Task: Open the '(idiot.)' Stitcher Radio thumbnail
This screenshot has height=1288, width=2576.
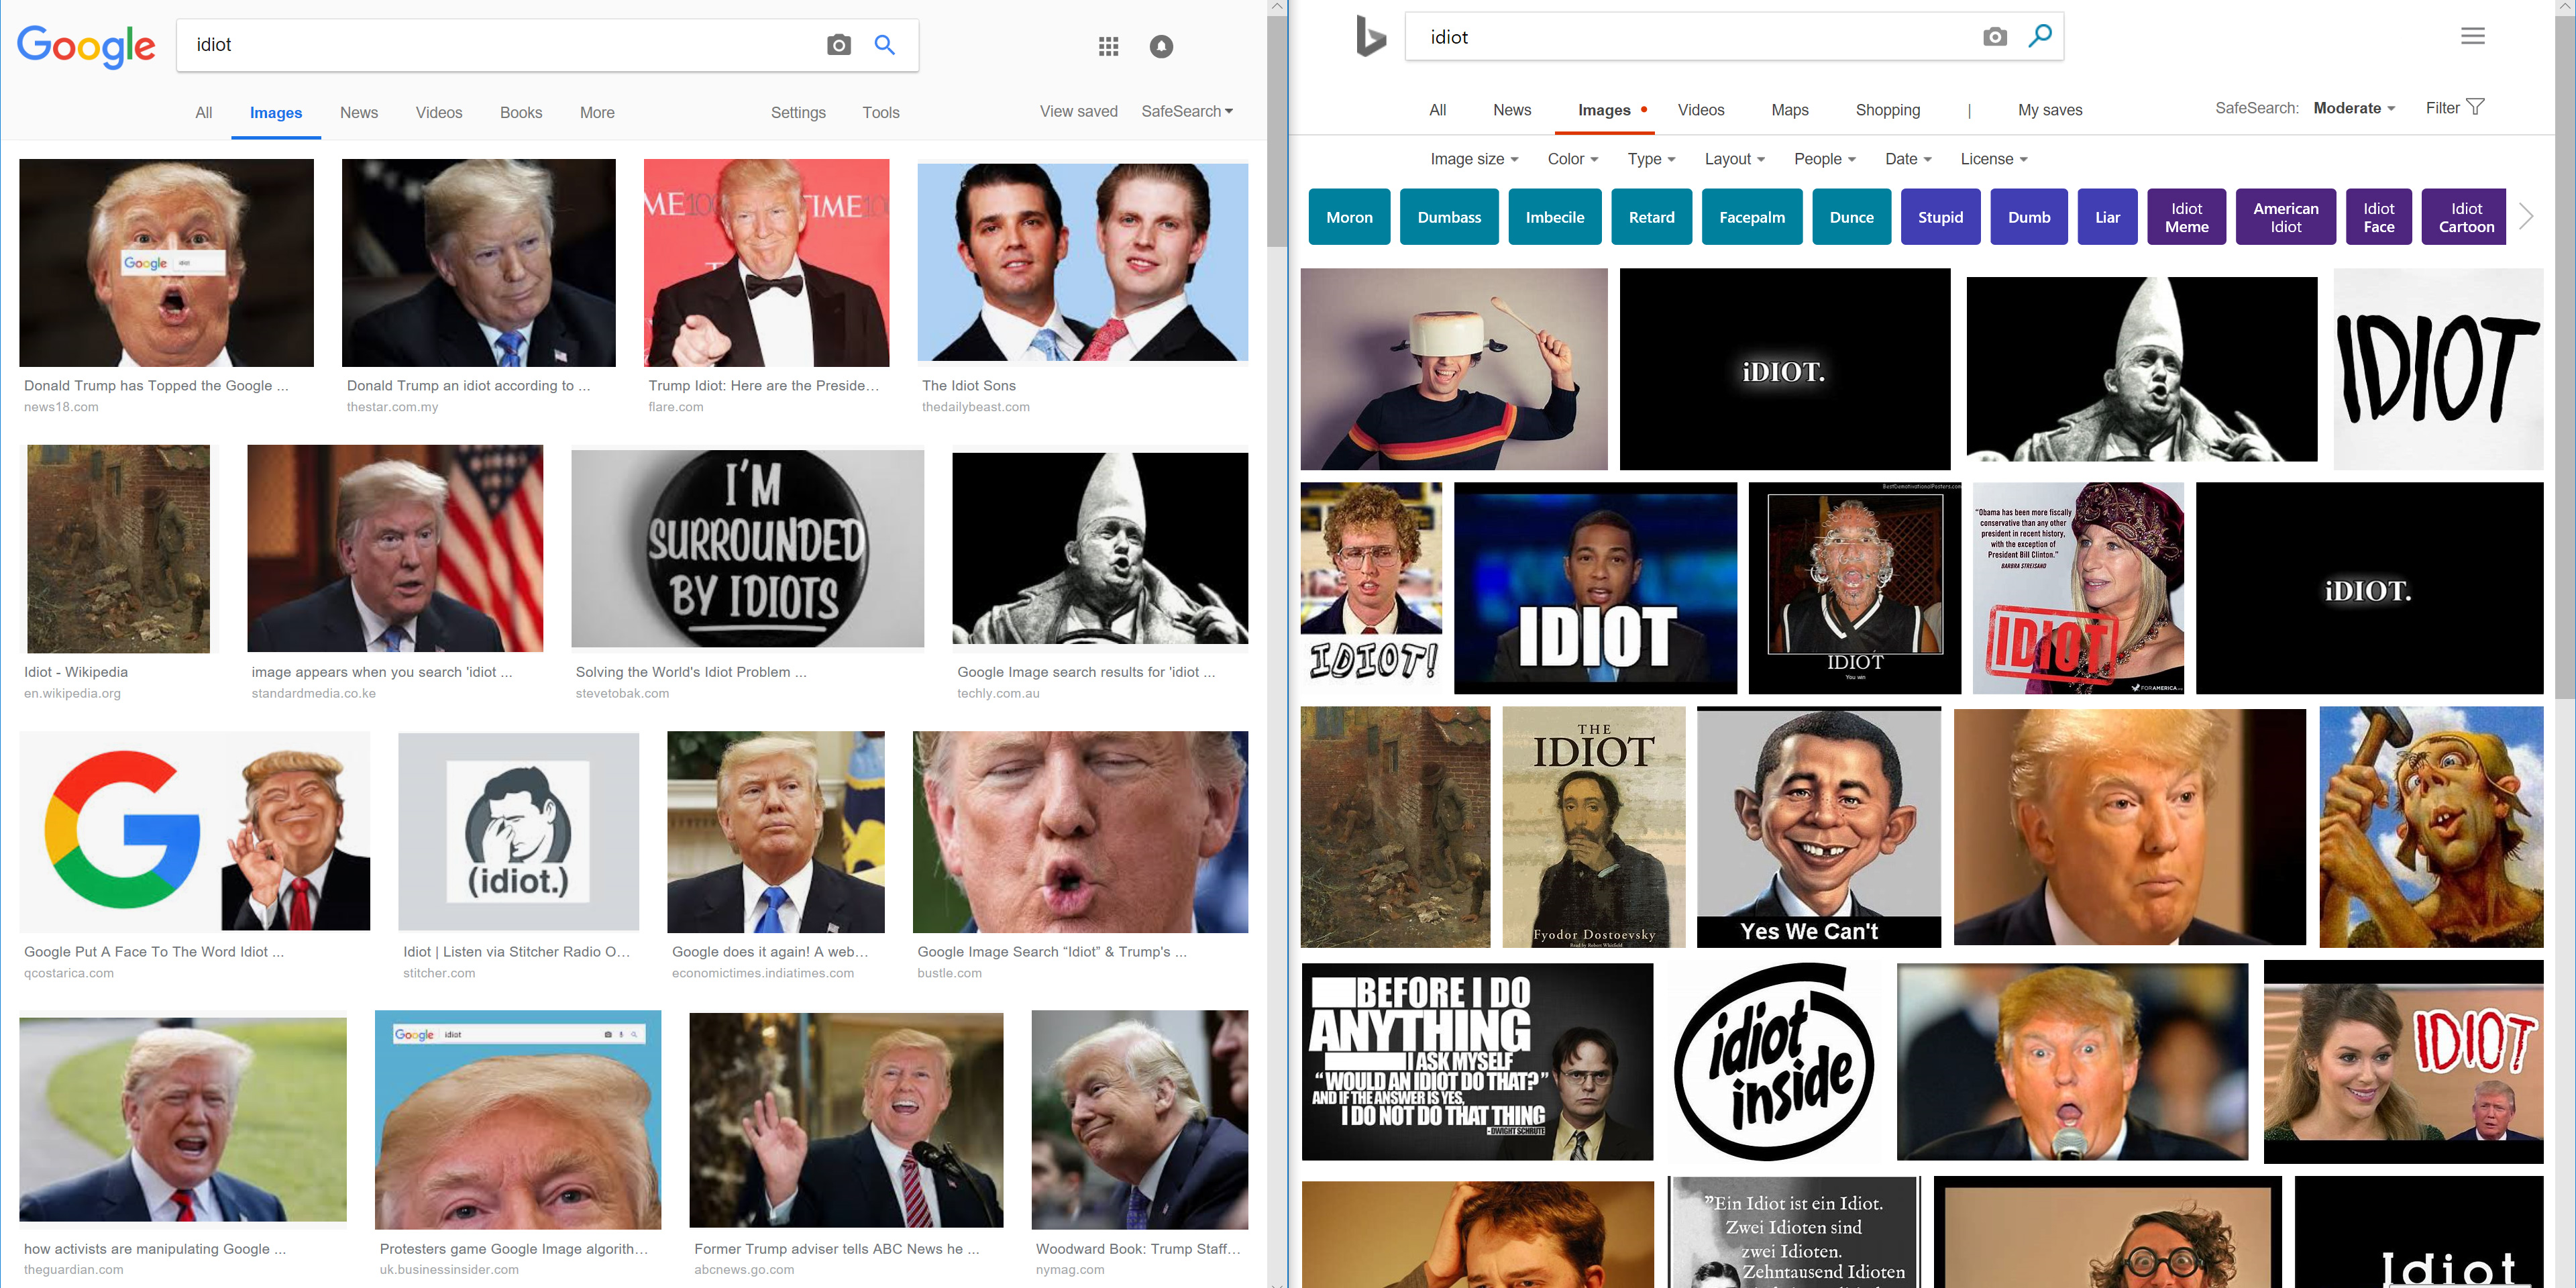Action: coord(518,831)
